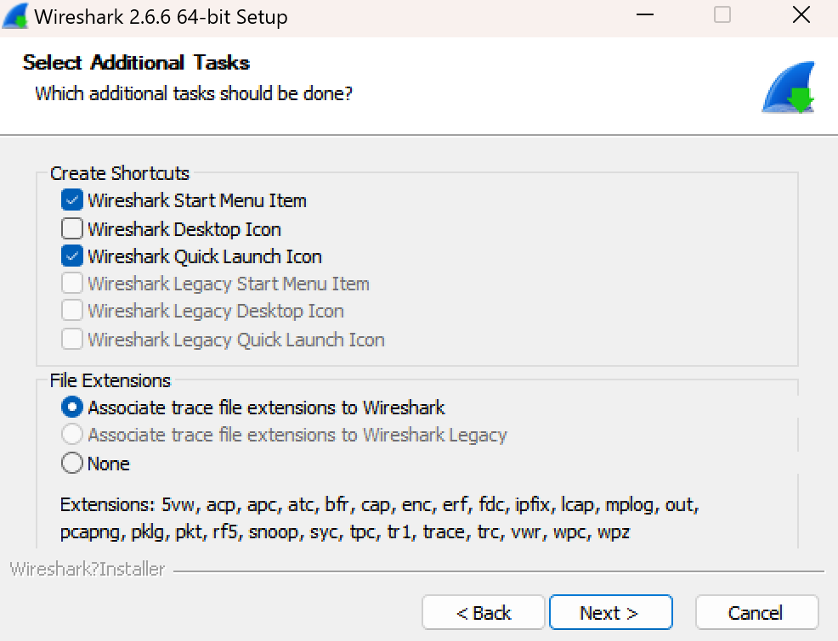Uncheck Wireshark Start Menu Item
838x641 pixels.
72,201
